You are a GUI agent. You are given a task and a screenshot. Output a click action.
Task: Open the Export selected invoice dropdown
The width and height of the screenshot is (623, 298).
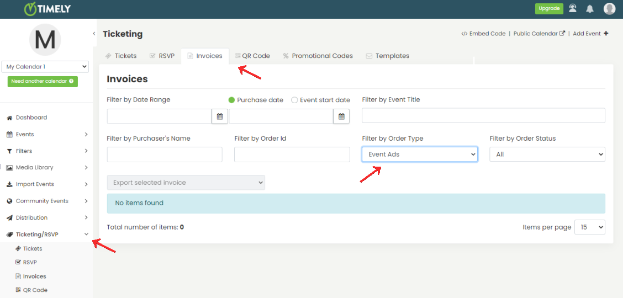click(186, 183)
